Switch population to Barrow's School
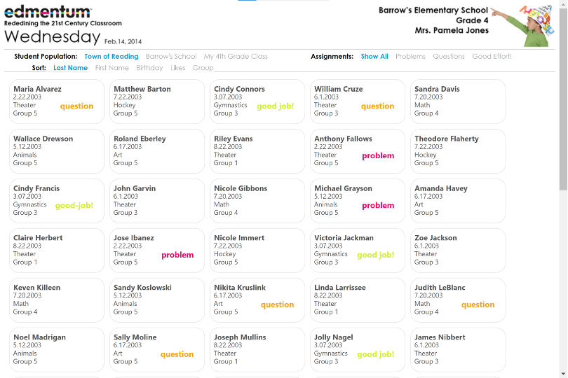 (x=171, y=57)
